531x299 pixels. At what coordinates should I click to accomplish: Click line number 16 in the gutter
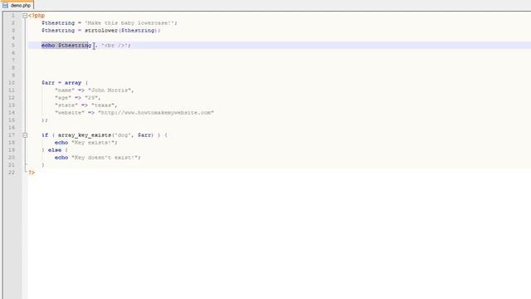tap(12, 127)
